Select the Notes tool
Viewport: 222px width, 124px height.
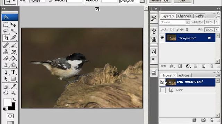click(x=6, y=86)
